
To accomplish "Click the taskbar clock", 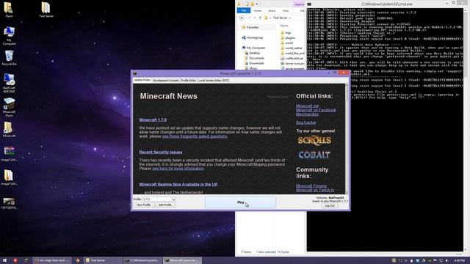I will (x=460, y=261).
